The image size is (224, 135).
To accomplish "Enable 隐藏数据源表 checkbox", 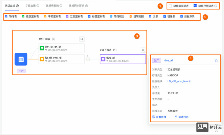I will (x=170, y=6).
